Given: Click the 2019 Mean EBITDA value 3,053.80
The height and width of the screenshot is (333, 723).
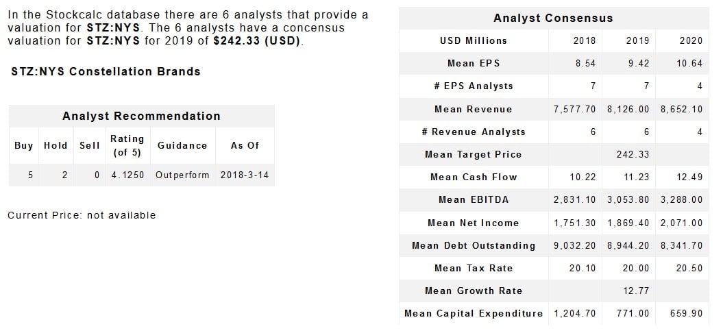Looking at the screenshot, I should (x=628, y=199).
